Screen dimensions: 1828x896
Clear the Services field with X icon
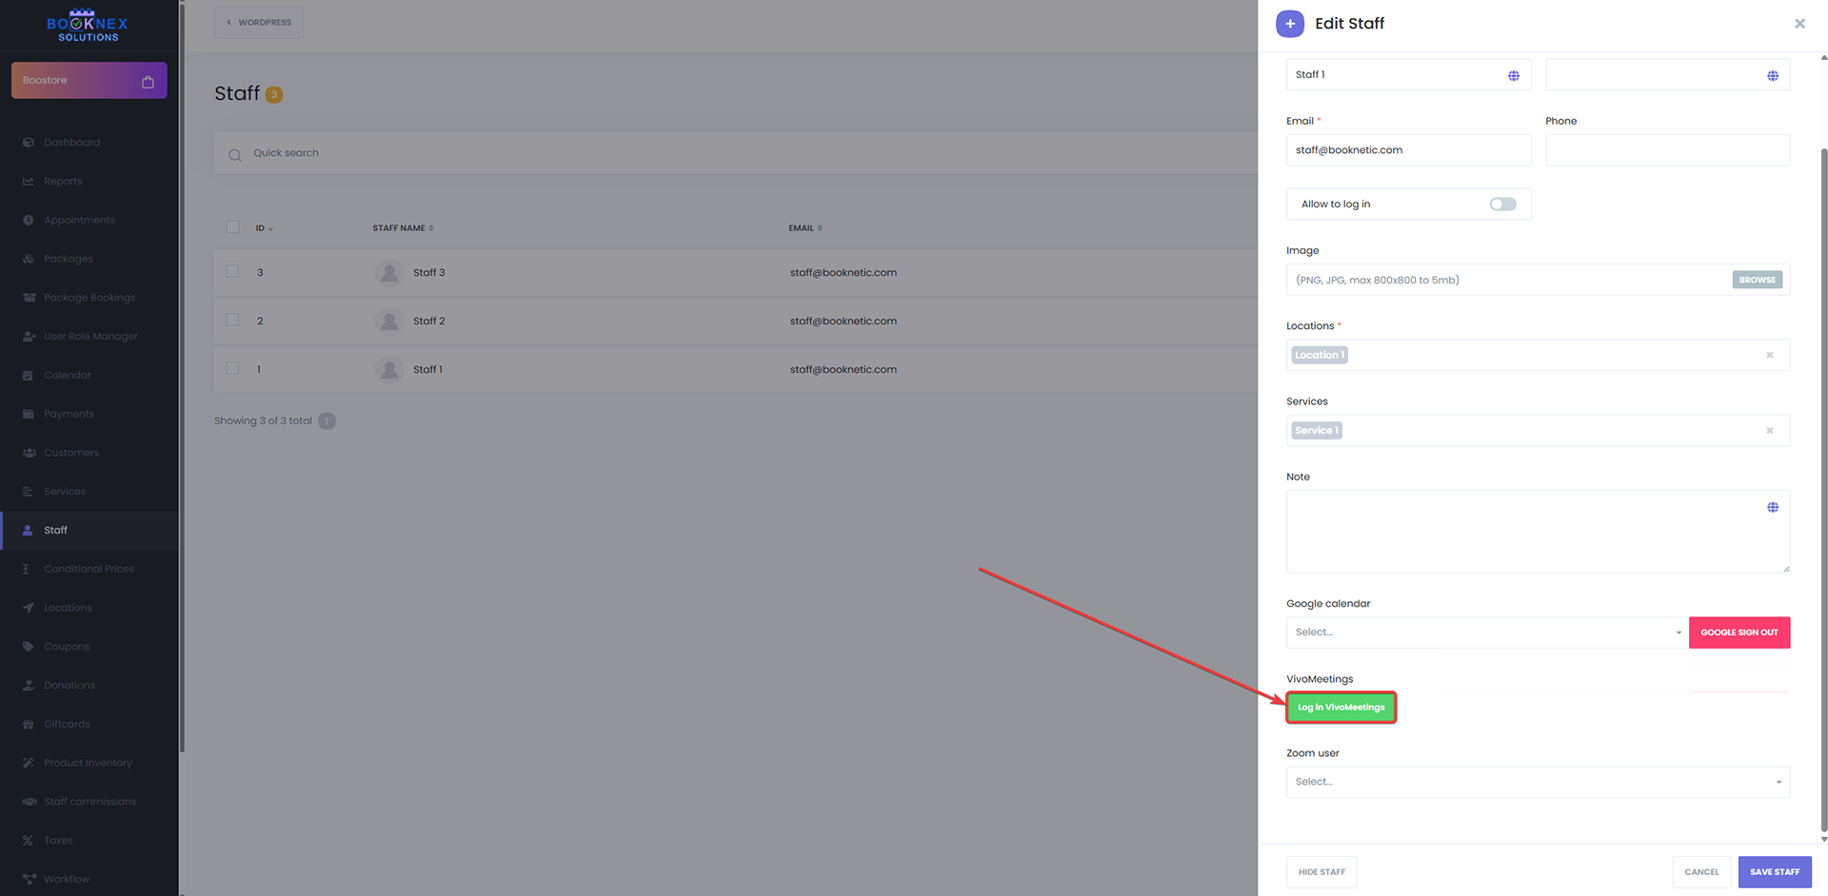(x=1769, y=431)
